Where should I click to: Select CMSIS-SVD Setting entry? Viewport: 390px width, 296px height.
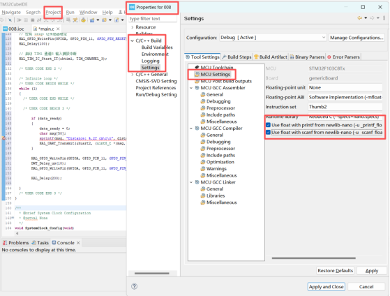tap(156, 81)
